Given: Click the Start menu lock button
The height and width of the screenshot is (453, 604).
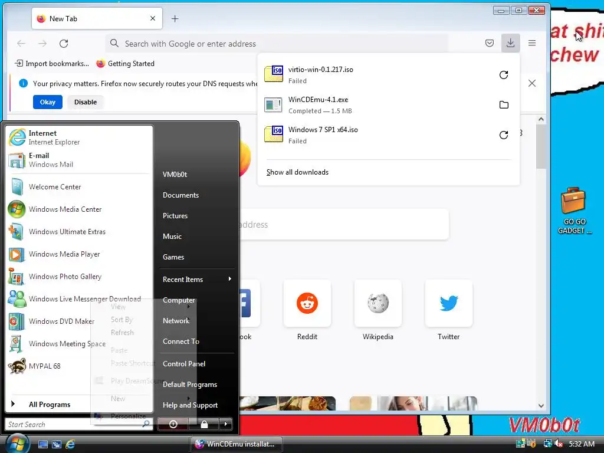Looking at the screenshot, I should (203, 424).
